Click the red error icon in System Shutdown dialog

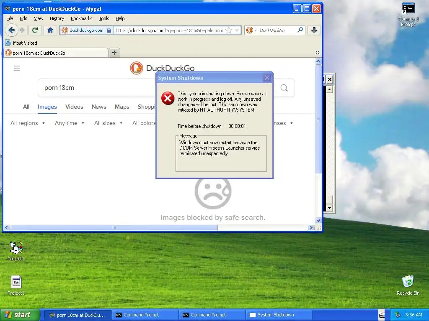click(168, 98)
